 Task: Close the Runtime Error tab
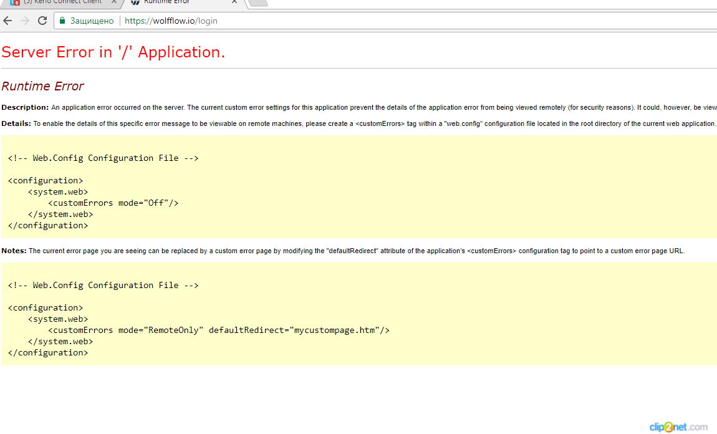(x=234, y=2)
